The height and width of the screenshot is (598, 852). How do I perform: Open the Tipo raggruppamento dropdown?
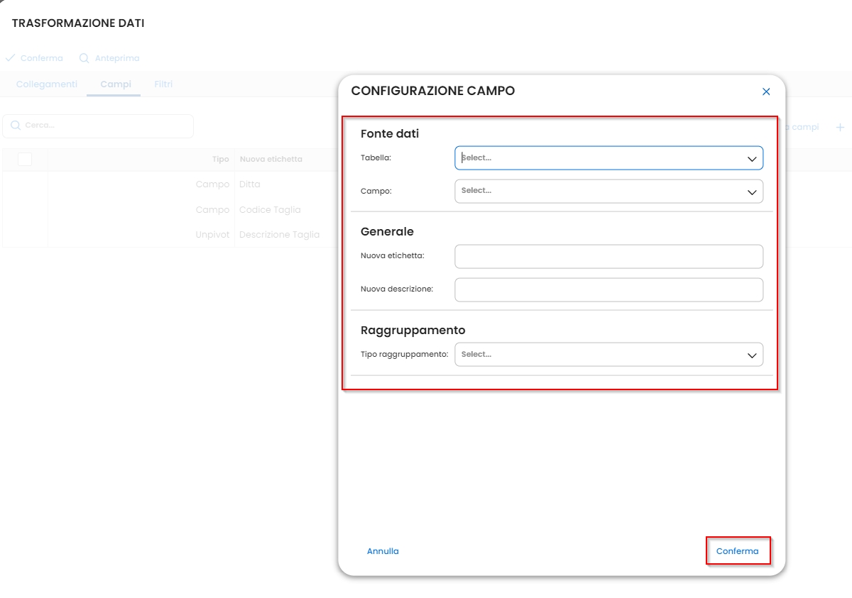click(x=608, y=355)
